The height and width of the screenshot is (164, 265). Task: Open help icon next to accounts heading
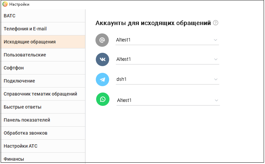216,23
